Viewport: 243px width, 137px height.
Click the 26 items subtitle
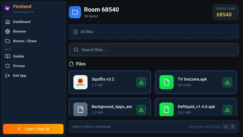tap(91, 16)
